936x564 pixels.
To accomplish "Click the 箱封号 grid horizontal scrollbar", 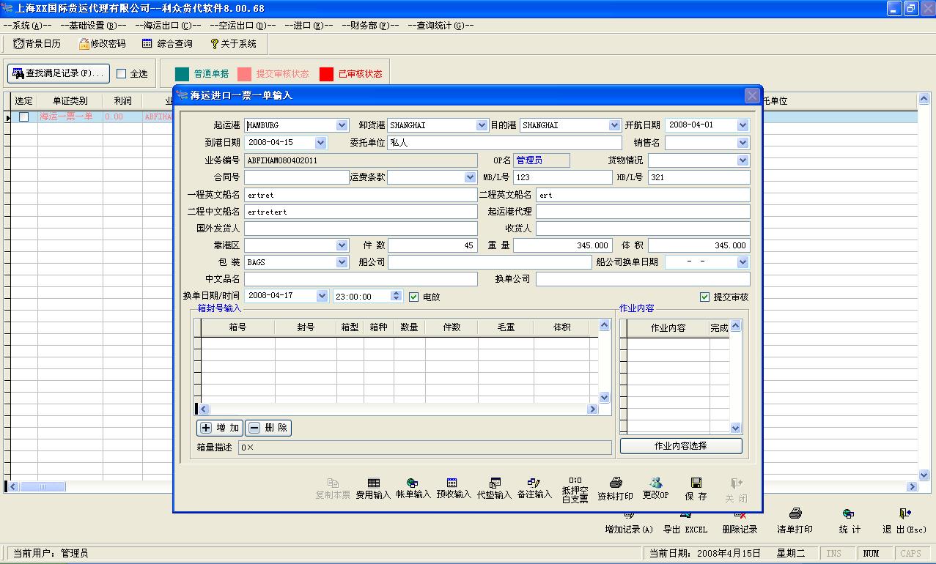I will click(398, 409).
